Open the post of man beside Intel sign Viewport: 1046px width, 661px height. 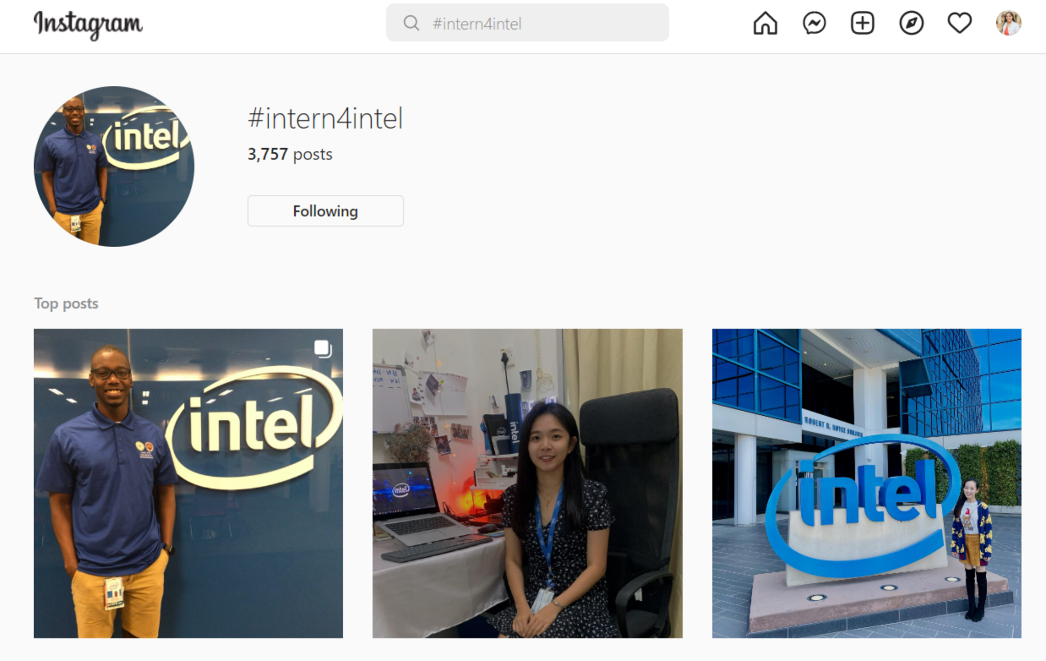click(x=188, y=483)
